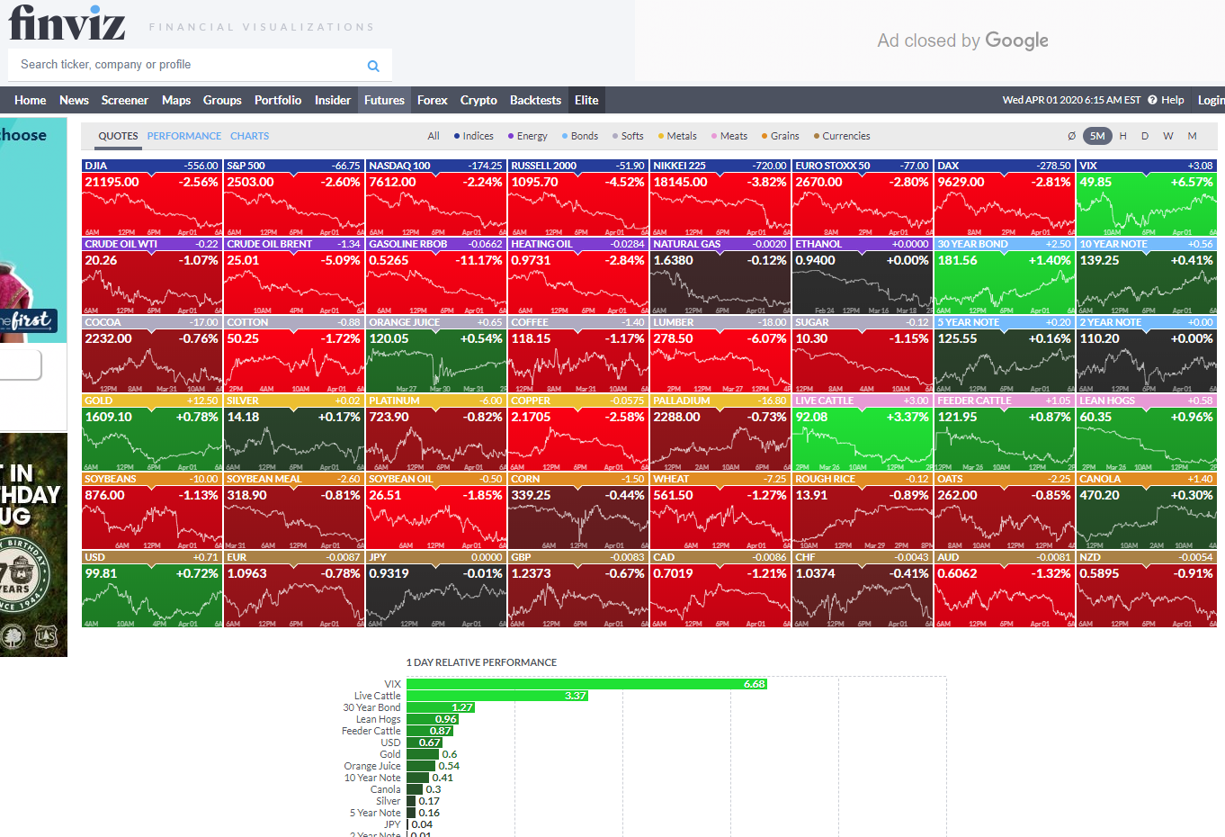Screen dimensions: 1225x837
Task: Select the Softs filter
Action: 628,137
